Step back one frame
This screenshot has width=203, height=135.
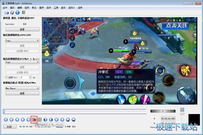click(11, 120)
